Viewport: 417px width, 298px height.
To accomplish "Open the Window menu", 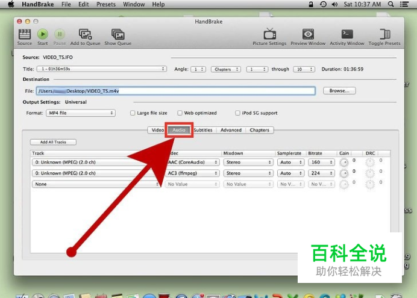I will (x=134, y=4).
